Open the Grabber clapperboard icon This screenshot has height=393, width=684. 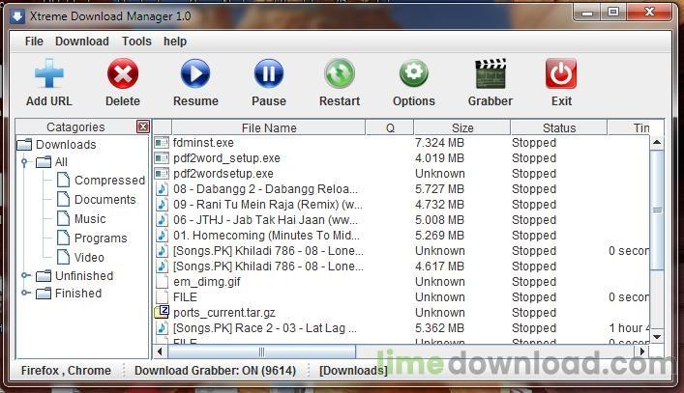(491, 73)
